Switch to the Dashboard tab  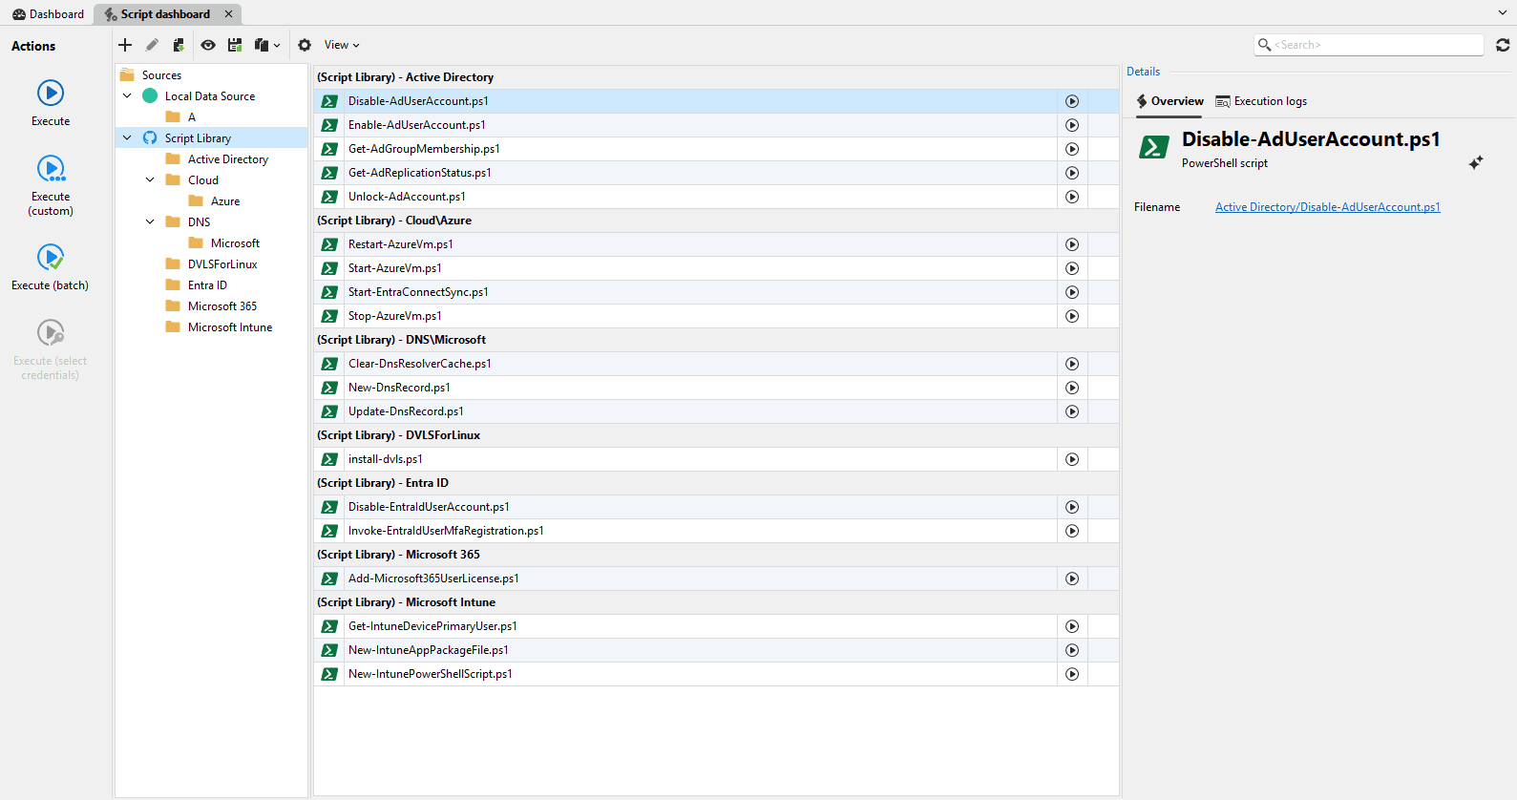48,14
